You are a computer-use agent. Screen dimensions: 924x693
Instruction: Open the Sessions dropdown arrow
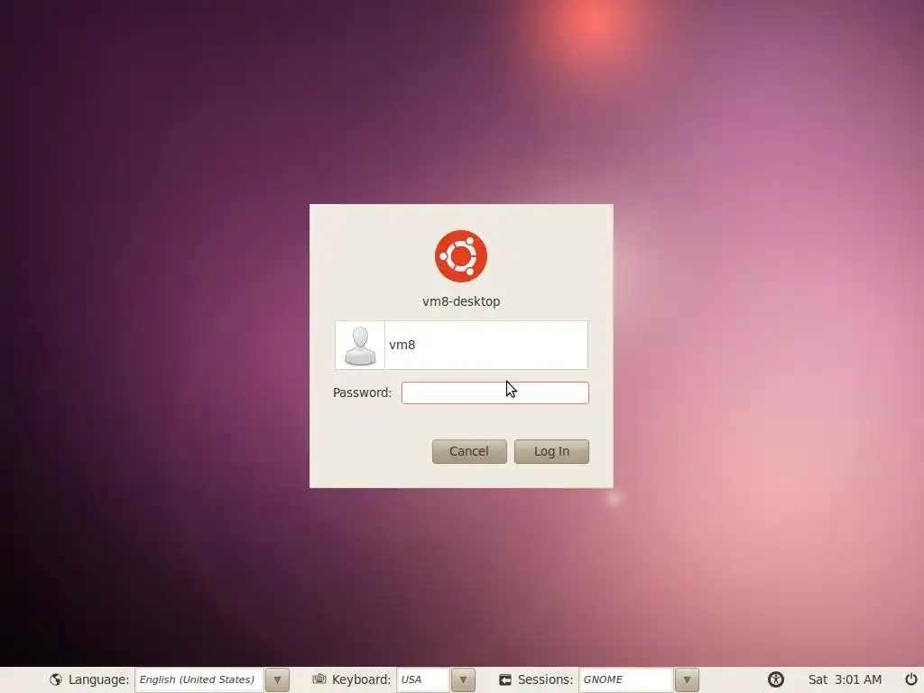point(687,679)
